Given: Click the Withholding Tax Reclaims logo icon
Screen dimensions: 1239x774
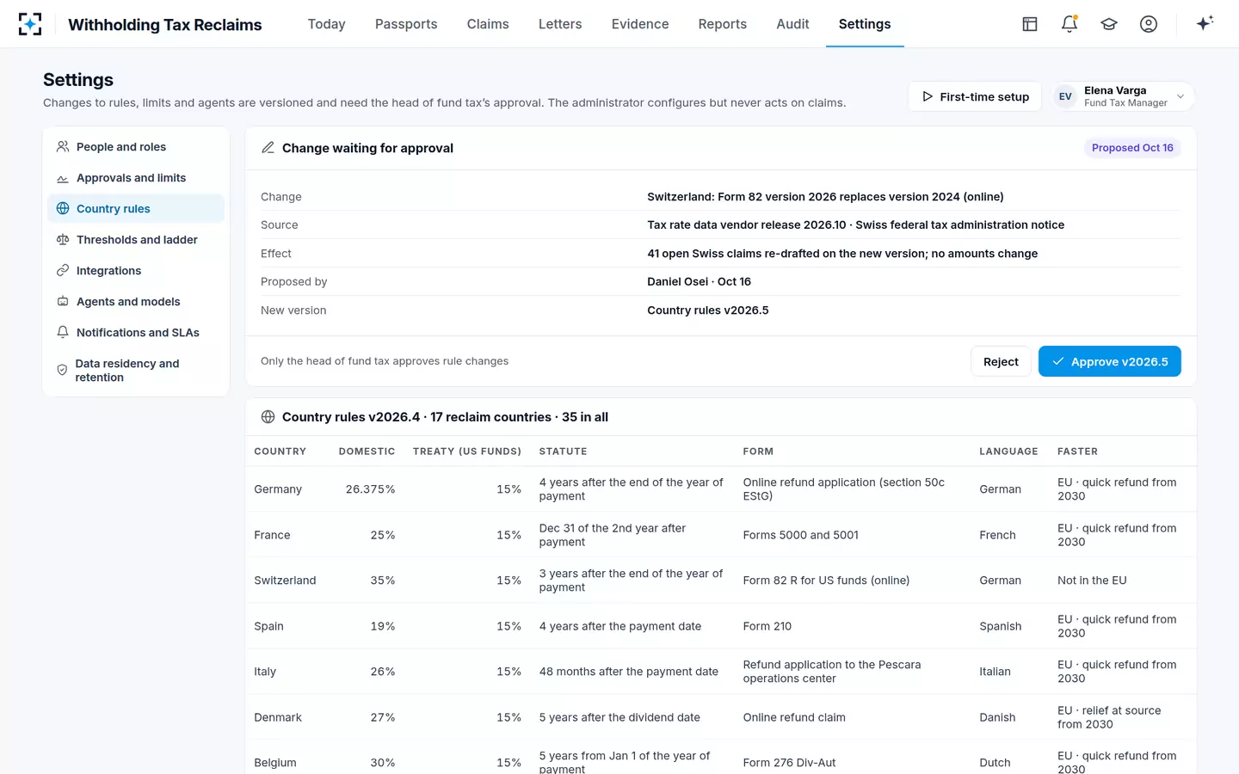Looking at the screenshot, I should pos(30,24).
